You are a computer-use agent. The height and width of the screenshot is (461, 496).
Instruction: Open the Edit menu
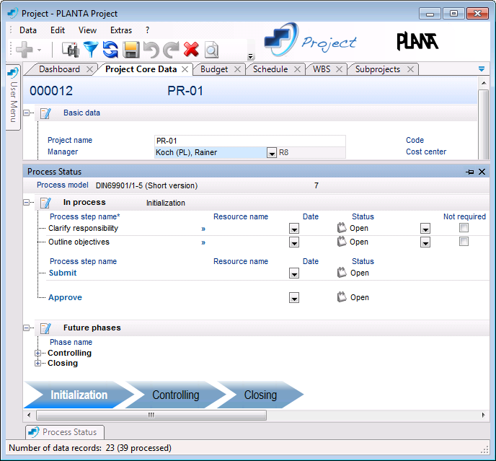[58, 30]
